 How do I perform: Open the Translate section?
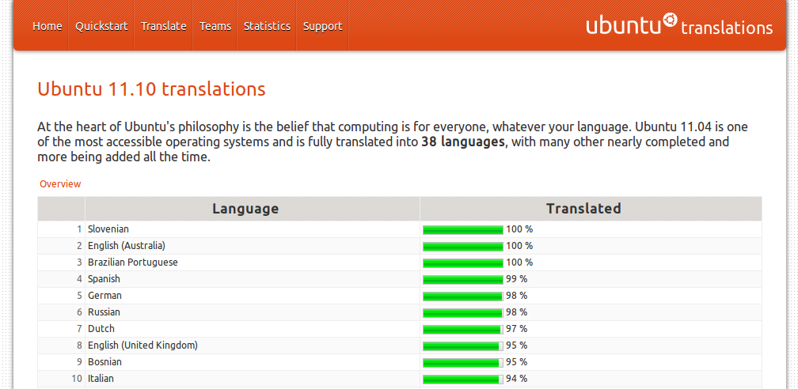point(163,26)
